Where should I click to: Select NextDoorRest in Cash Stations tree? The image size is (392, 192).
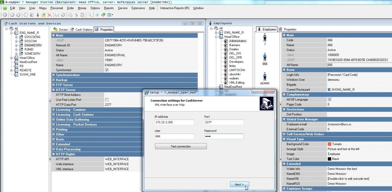point(28,62)
